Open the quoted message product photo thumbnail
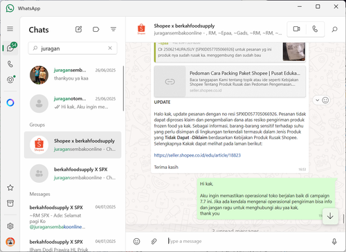Viewport: 346px width, 252px height. pos(294,51)
